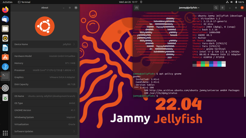
Task: Click Windowing System value Wayland
Action: (71, 117)
